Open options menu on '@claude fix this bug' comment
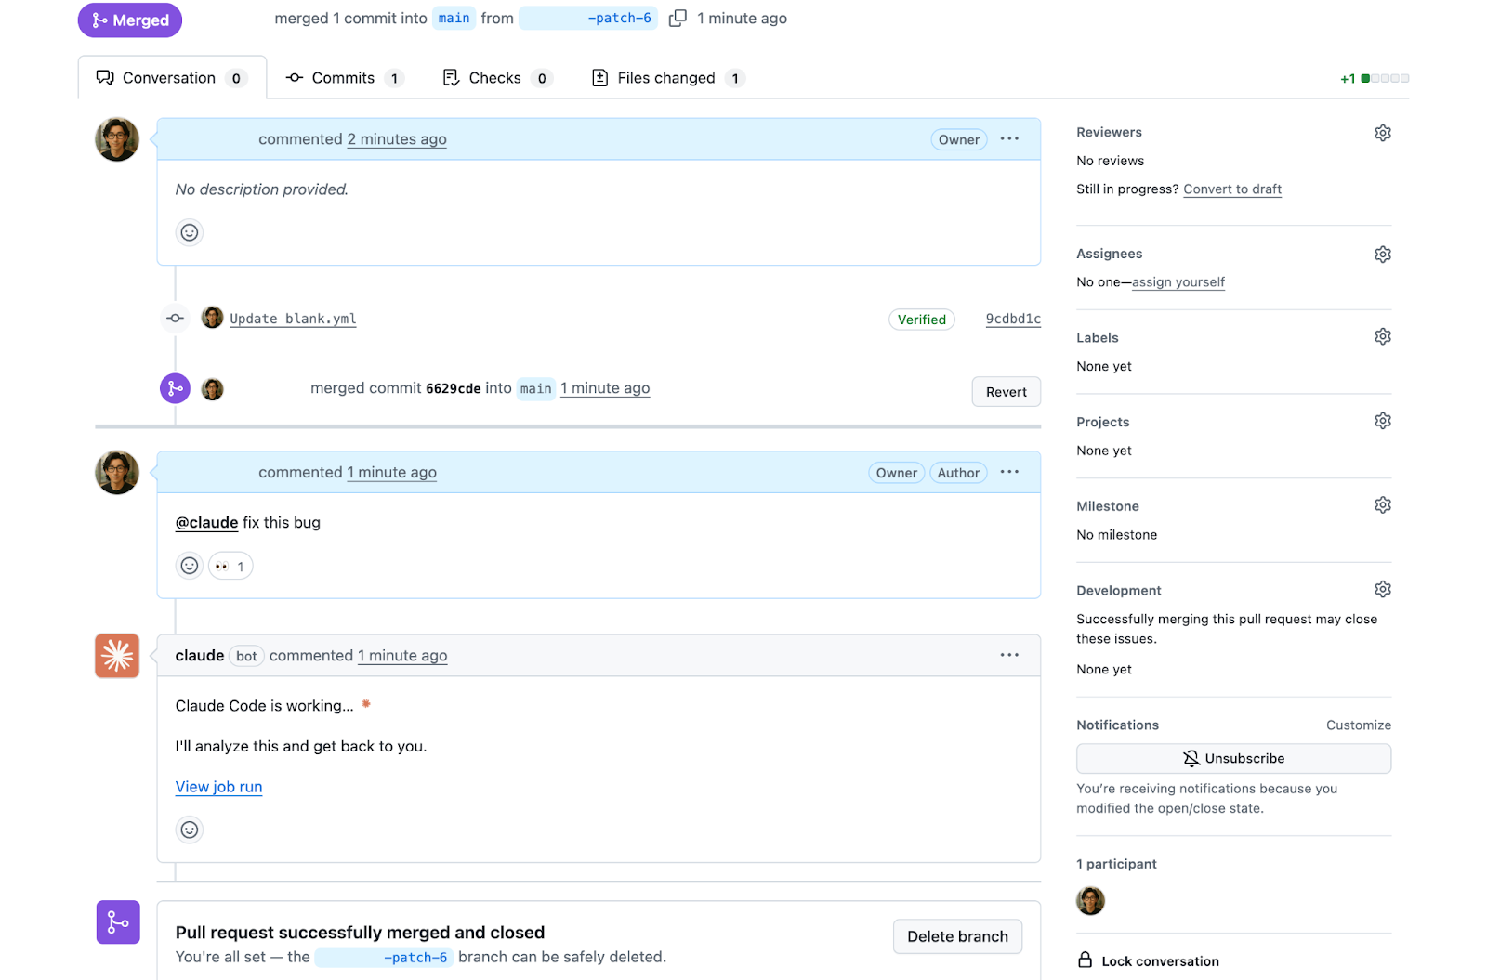1487x980 pixels. point(1009,473)
